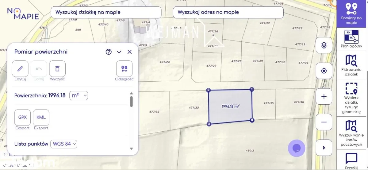
Task: Click the panel's vertical scrollbar thumb
Action: pyautogui.click(x=132, y=101)
